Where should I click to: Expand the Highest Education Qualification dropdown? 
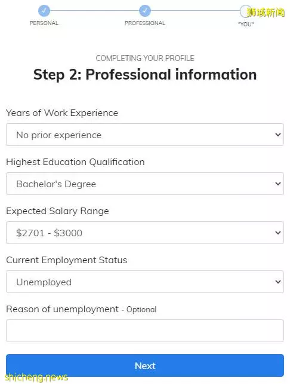point(145,184)
